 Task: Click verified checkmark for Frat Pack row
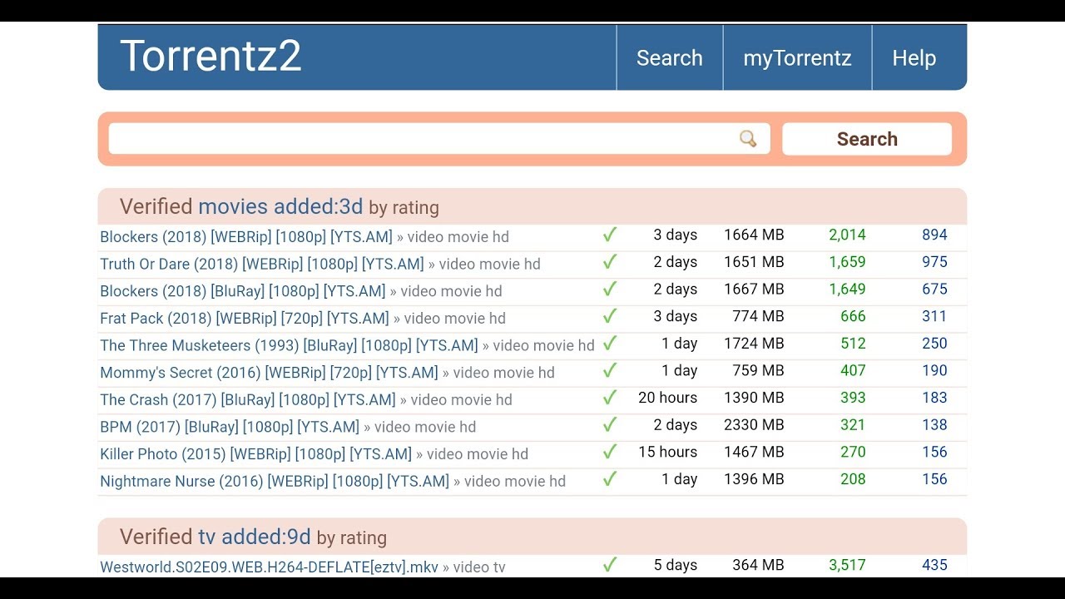610,316
